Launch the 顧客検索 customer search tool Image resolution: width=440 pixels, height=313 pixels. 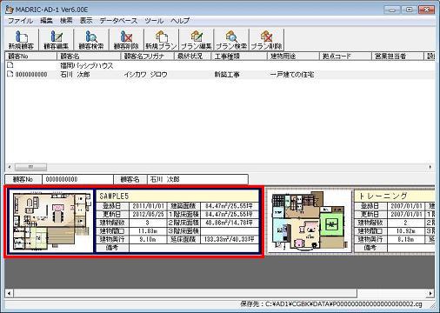(x=91, y=40)
